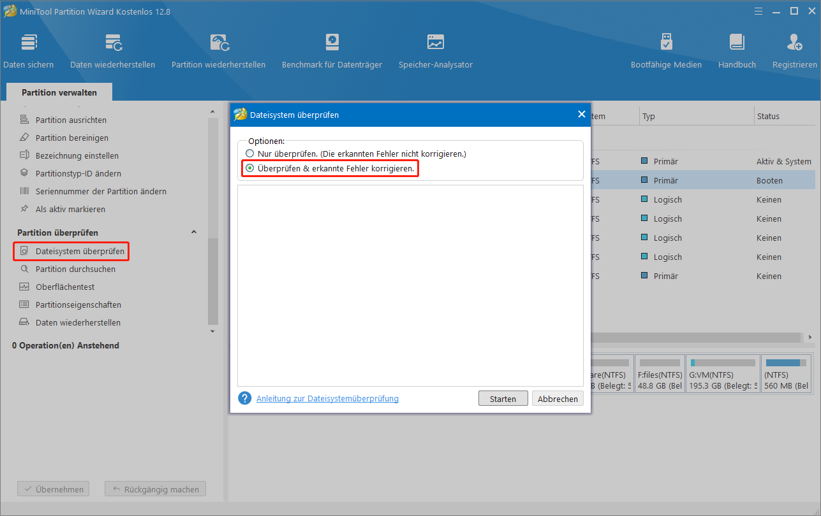The image size is (821, 516).
Task: Open the Partition wiederherstellen tool
Action: [218, 48]
